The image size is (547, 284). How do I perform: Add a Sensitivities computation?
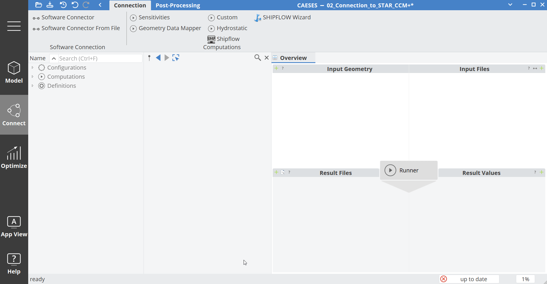tap(150, 18)
